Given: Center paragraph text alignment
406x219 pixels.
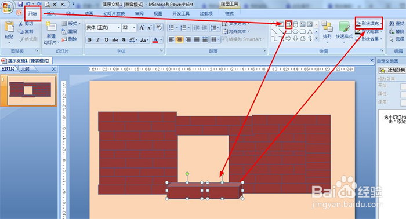Looking at the screenshot, I should [179, 39].
